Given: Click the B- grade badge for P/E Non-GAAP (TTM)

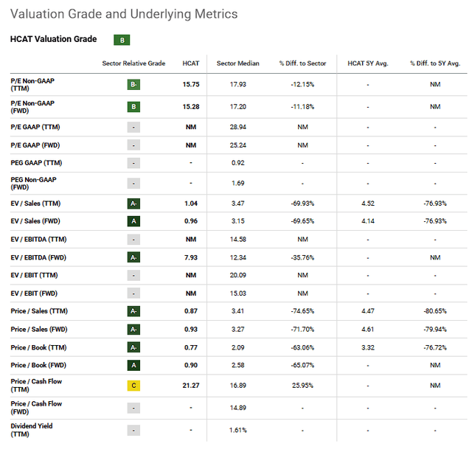Looking at the screenshot, I should click(133, 85).
